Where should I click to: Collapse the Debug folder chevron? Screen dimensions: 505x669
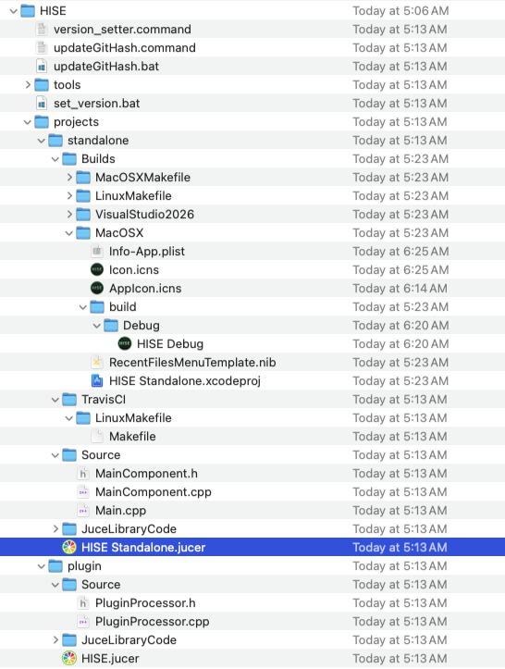click(x=97, y=326)
